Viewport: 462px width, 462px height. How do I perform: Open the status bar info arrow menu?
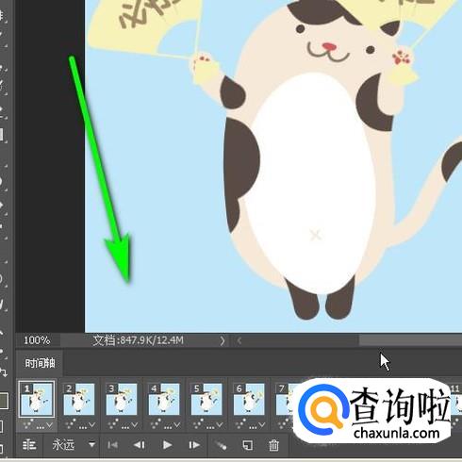pos(223,340)
